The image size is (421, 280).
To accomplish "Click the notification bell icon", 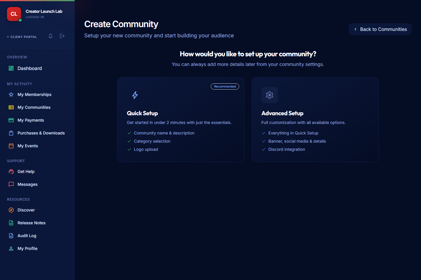I will pos(51,36).
